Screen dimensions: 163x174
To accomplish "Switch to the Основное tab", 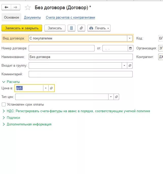I will [x=11, y=17].
